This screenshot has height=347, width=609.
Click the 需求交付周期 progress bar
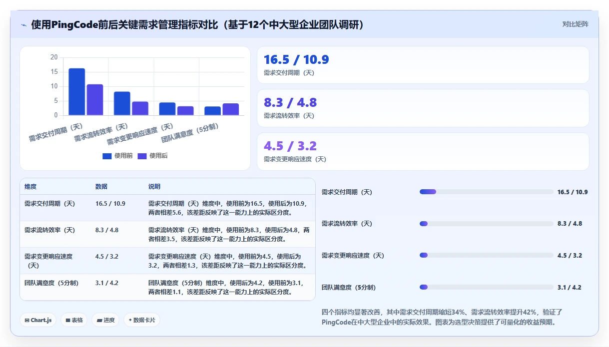487,192
